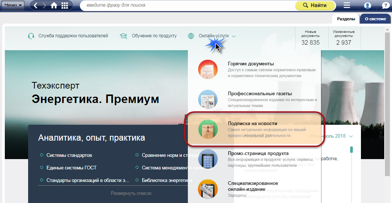
Task: Click the home icon in navigation bar
Action: tap(54, 6)
